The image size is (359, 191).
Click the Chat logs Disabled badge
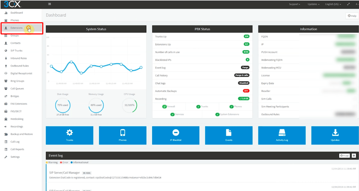243,83
